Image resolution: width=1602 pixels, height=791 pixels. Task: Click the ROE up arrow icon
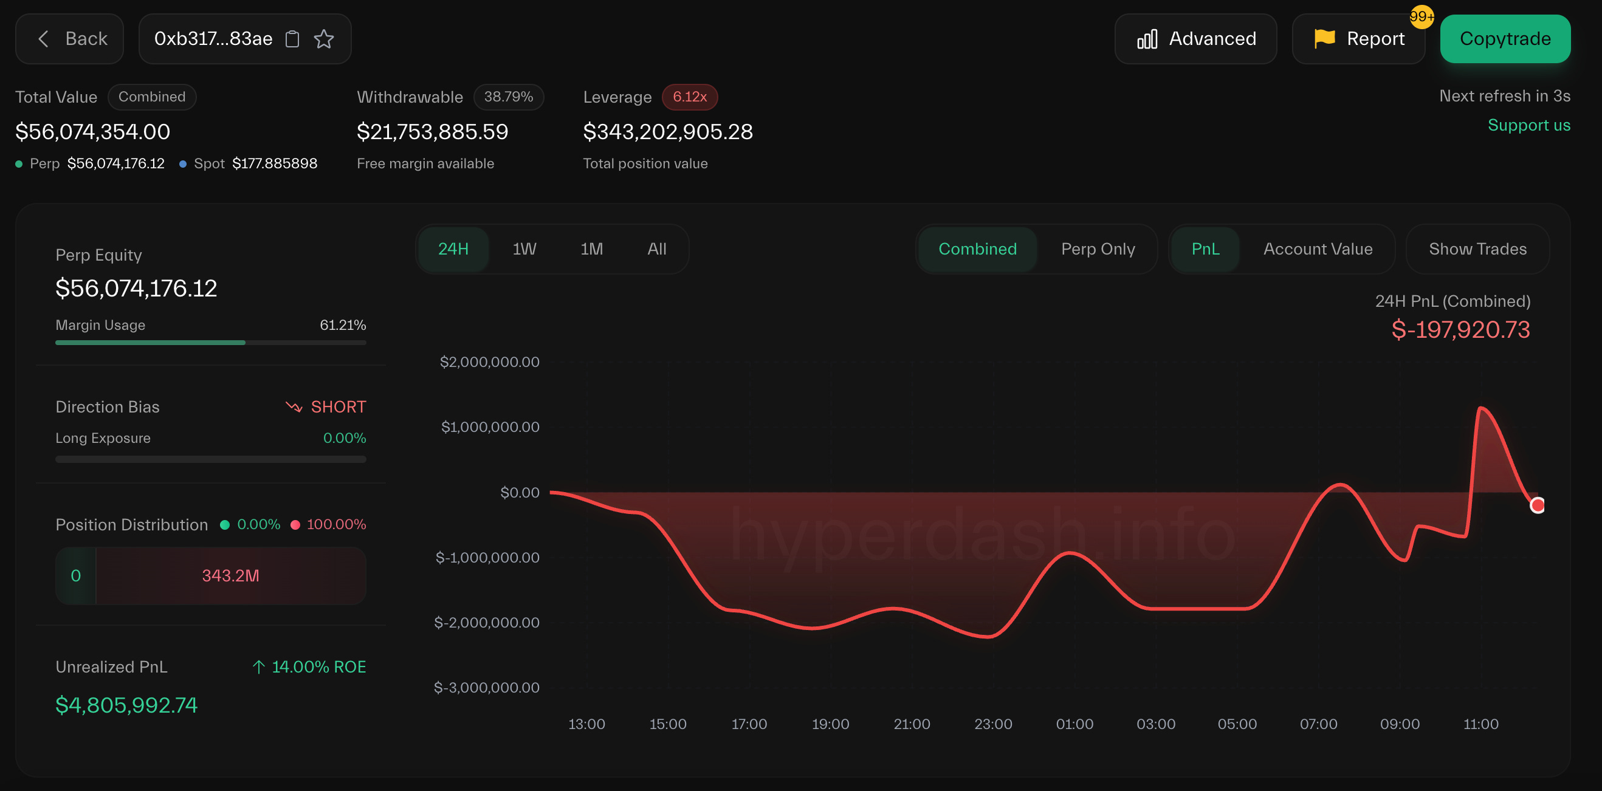click(x=259, y=666)
